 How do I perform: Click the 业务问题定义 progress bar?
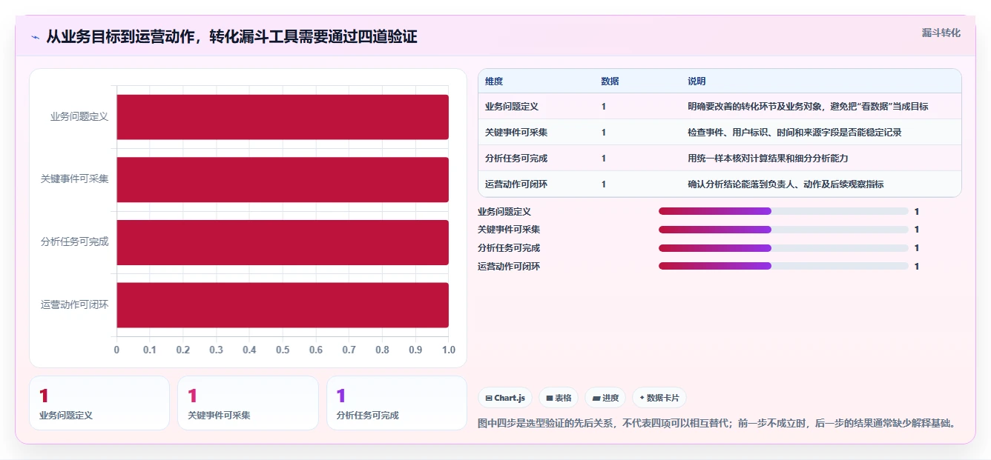click(x=783, y=211)
